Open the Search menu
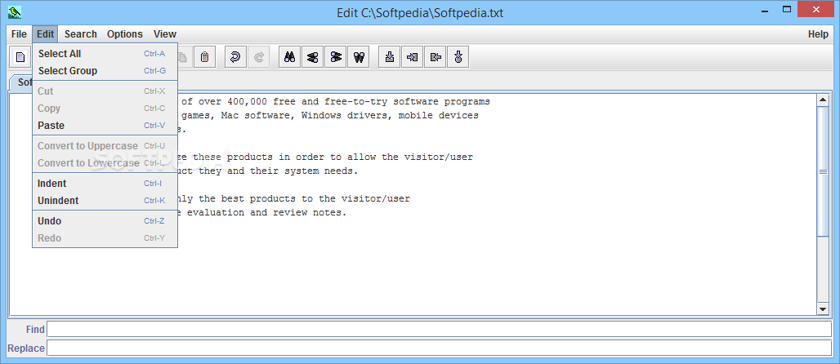 pos(80,33)
